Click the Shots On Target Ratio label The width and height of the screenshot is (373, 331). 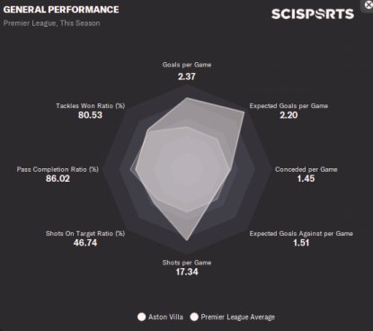pyautogui.click(x=85, y=234)
